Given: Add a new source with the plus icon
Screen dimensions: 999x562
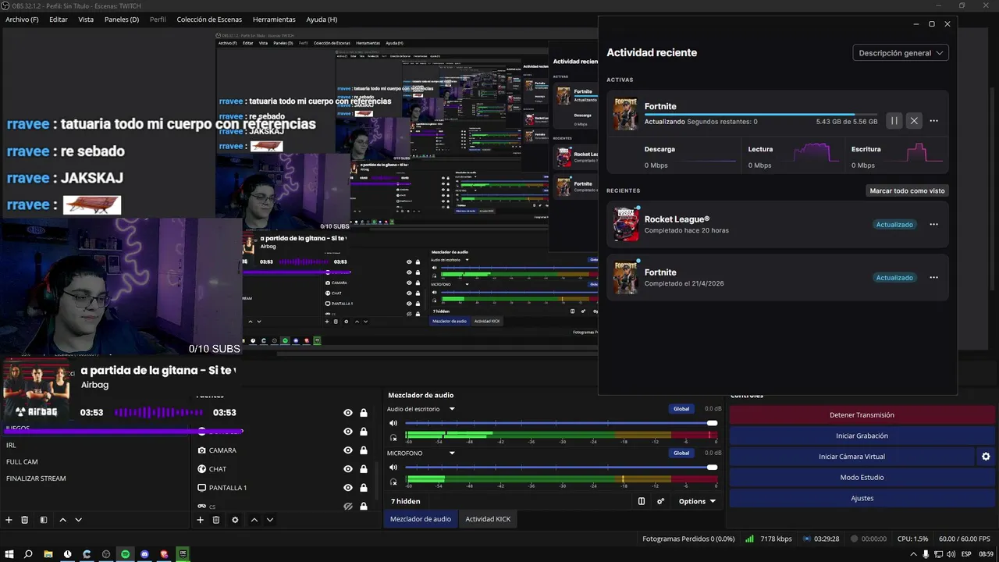Looking at the screenshot, I should click(200, 520).
